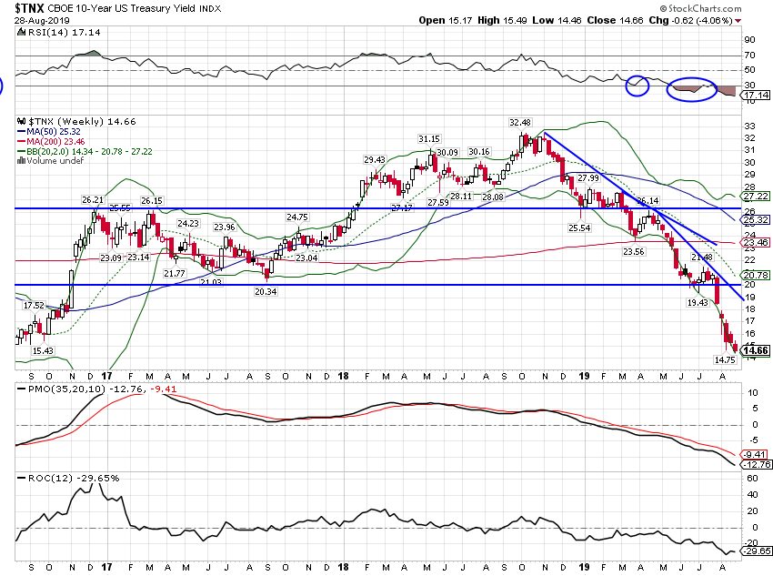Click the 24.75 price label
The width and height of the screenshot is (773, 576).
297,217
